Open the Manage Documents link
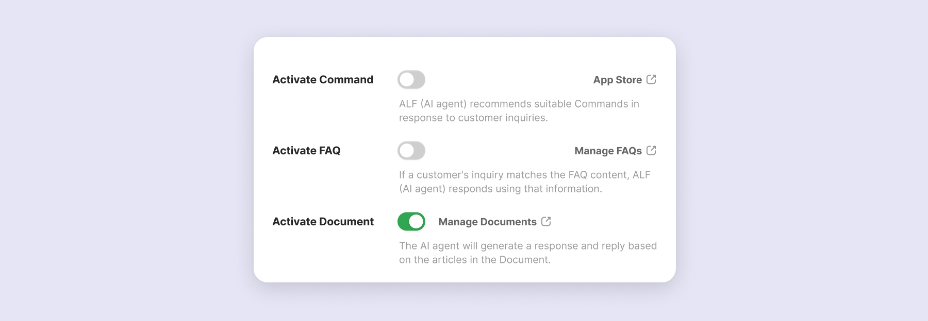928x321 pixels. click(487, 222)
